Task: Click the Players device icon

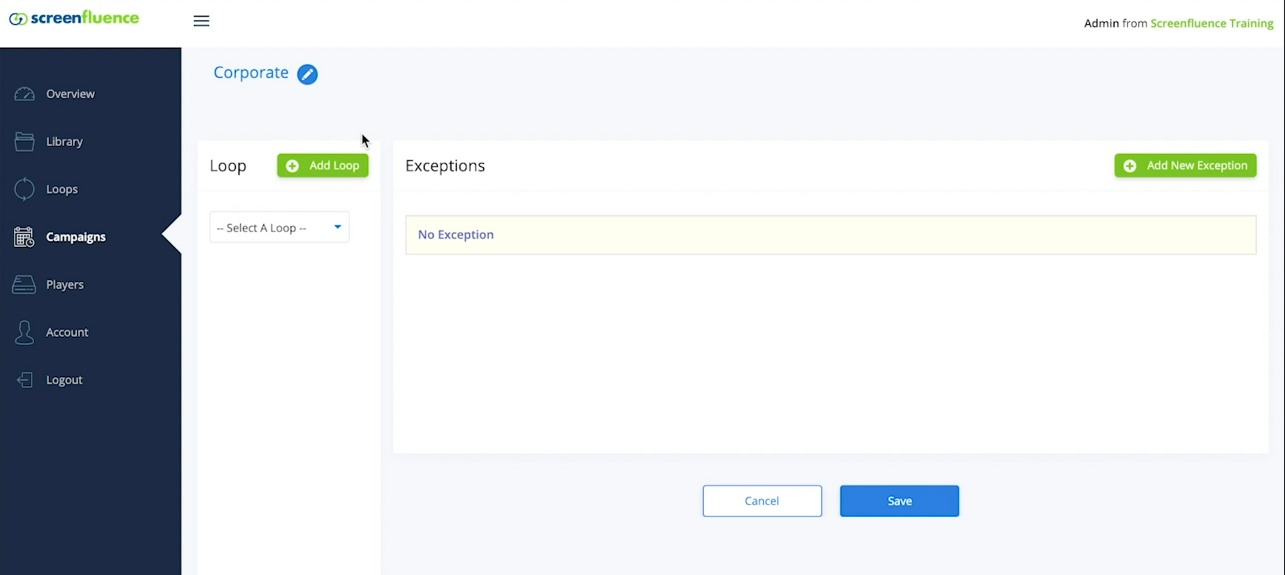Action: [24, 285]
